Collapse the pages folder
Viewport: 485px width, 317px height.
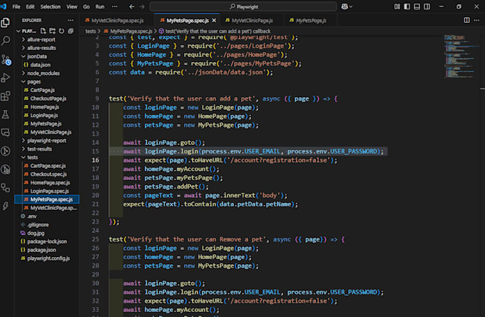click(34, 81)
